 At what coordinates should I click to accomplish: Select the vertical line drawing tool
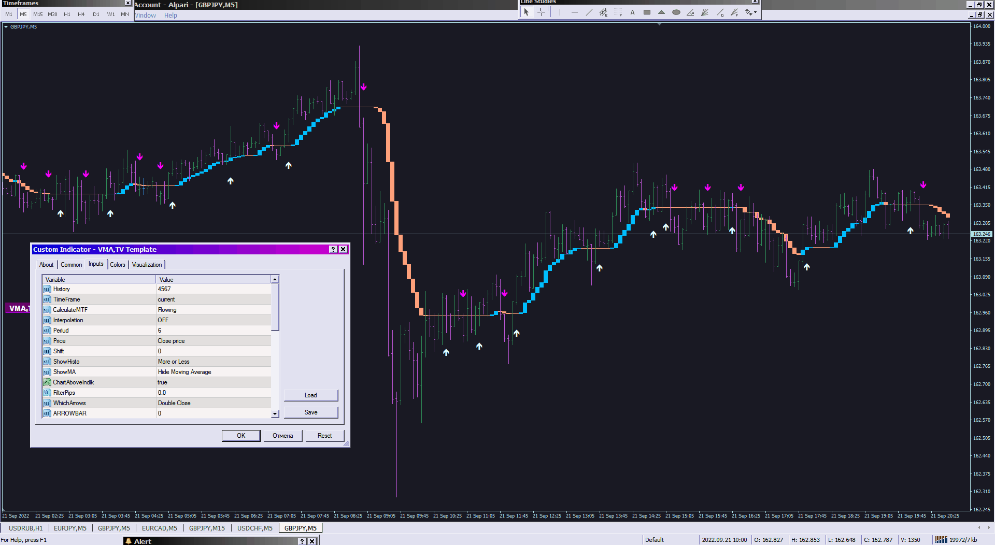(x=560, y=12)
